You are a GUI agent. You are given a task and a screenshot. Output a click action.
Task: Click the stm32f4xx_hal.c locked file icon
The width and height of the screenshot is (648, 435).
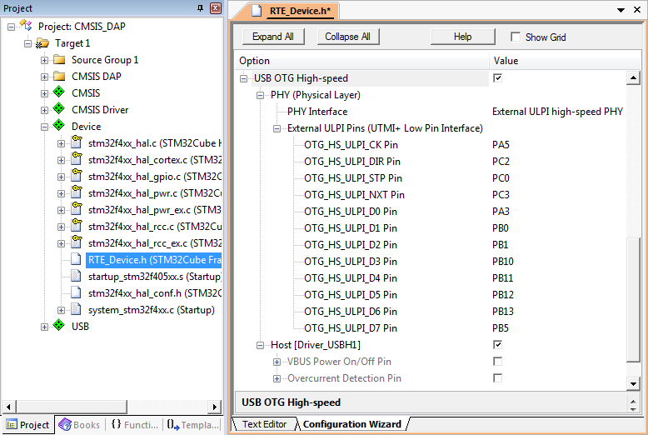tap(77, 142)
